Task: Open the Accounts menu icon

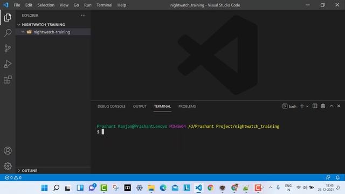Action: [x=8, y=151]
